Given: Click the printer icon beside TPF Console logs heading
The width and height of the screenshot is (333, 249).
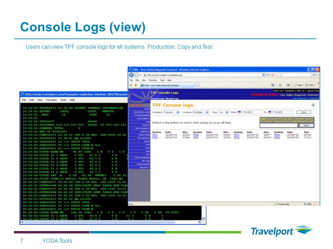Looking at the screenshot, I should point(313,105).
